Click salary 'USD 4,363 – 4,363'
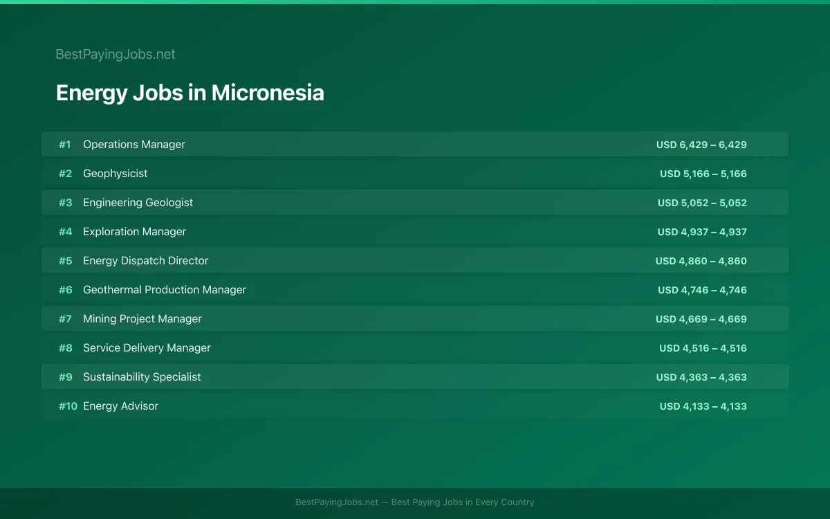Viewport: 830px width, 519px height. (701, 377)
